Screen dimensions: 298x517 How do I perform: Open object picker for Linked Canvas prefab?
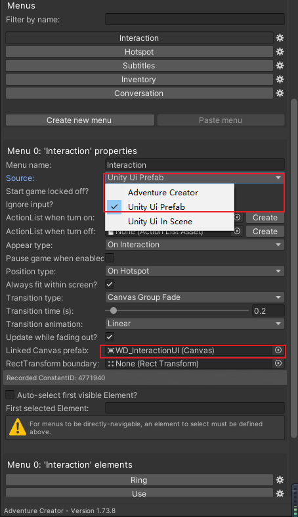pyautogui.click(x=278, y=350)
